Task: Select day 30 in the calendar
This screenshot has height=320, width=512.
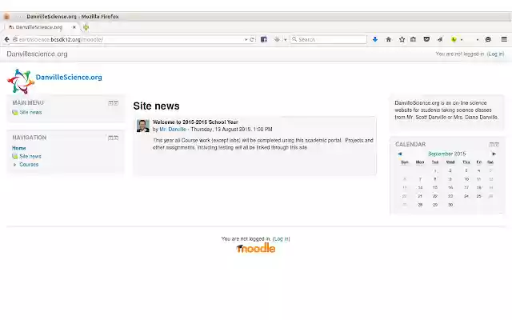Action: (x=450, y=205)
